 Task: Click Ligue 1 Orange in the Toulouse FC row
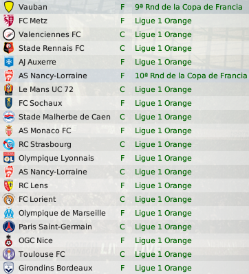click(x=163, y=254)
